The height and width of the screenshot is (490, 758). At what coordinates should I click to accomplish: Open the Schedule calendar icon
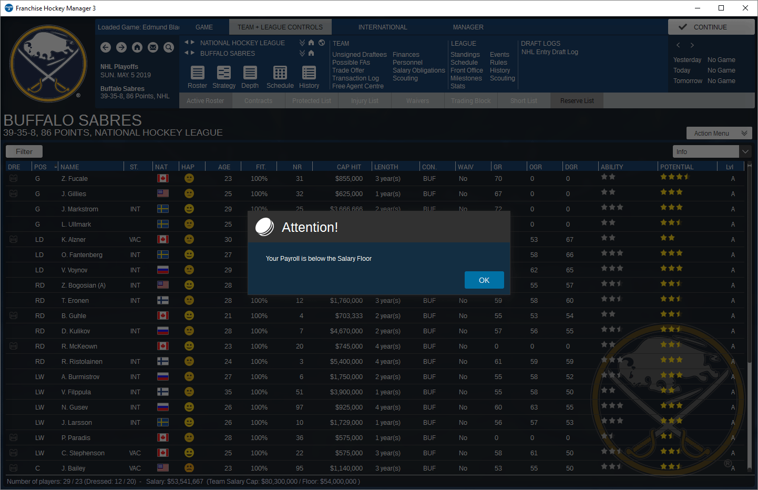[280, 73]
